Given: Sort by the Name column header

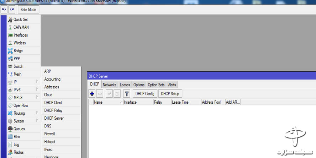Looking at the screenshot, I should pyautogui.click(x=108, y=102).
